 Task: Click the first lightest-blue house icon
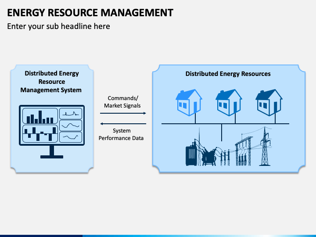(189, 103)
